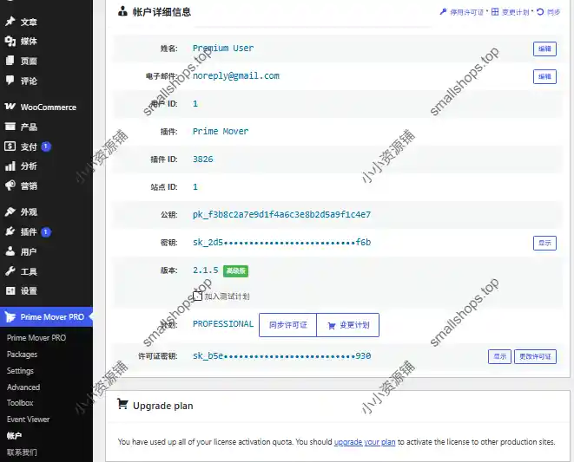Open the Toolbox submenu item

click(20, 403)
